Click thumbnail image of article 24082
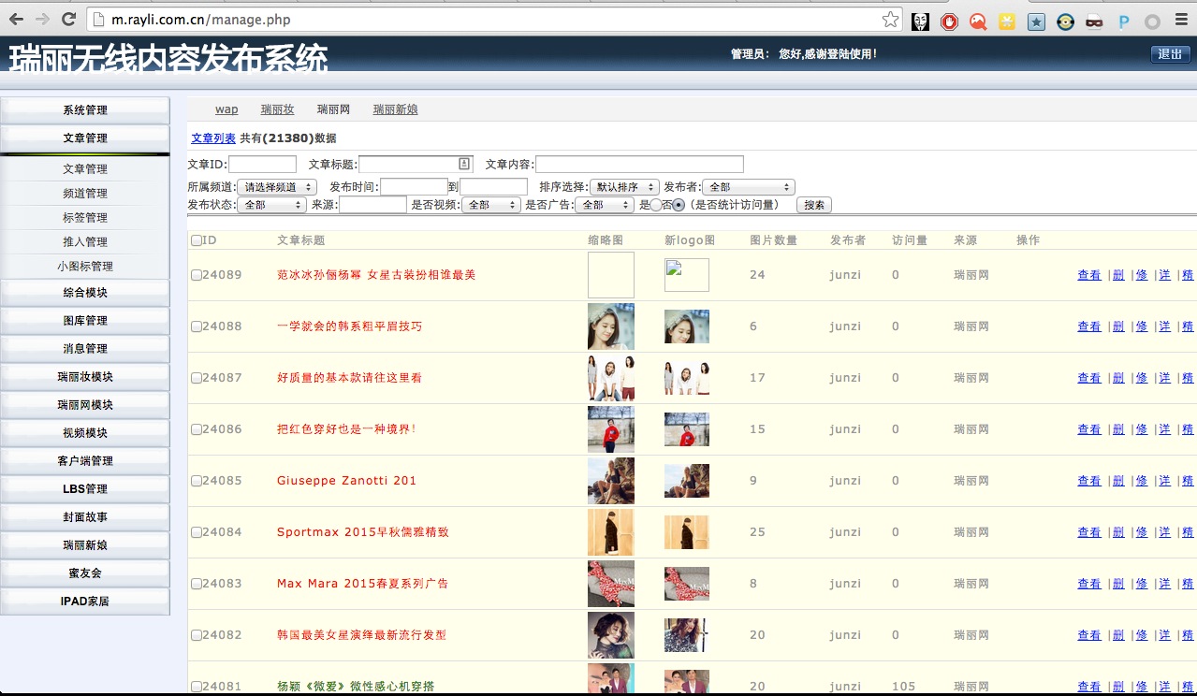The height and width of the screenshot is (696, 1197). [611, 635]
